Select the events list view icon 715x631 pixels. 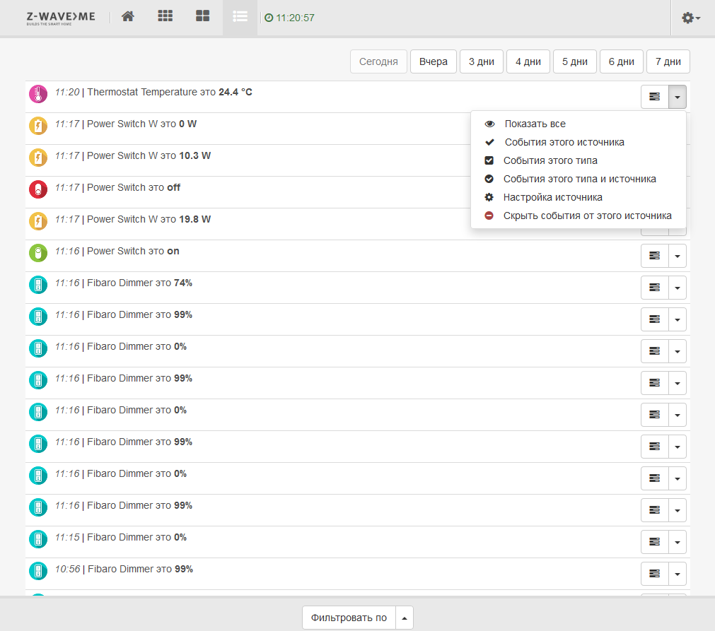pos(240,17)
